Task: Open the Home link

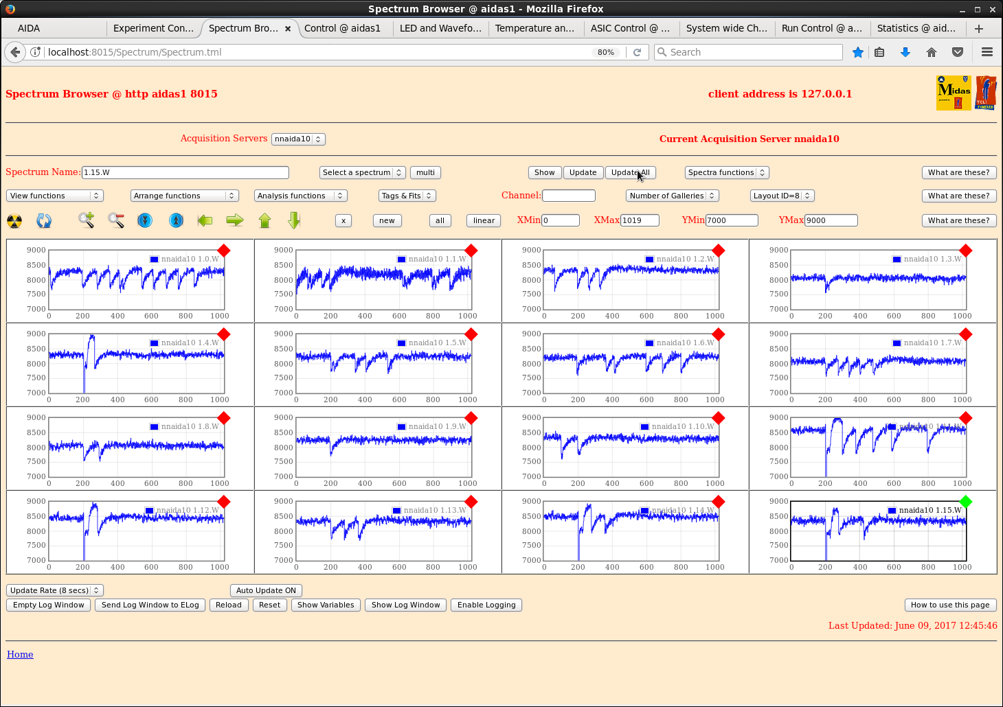Action: tap(20, 654)
